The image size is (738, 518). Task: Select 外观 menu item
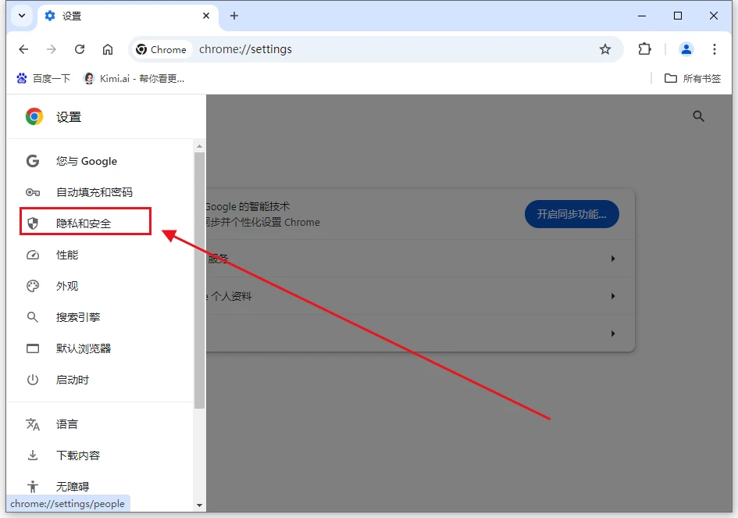[101, 286]
